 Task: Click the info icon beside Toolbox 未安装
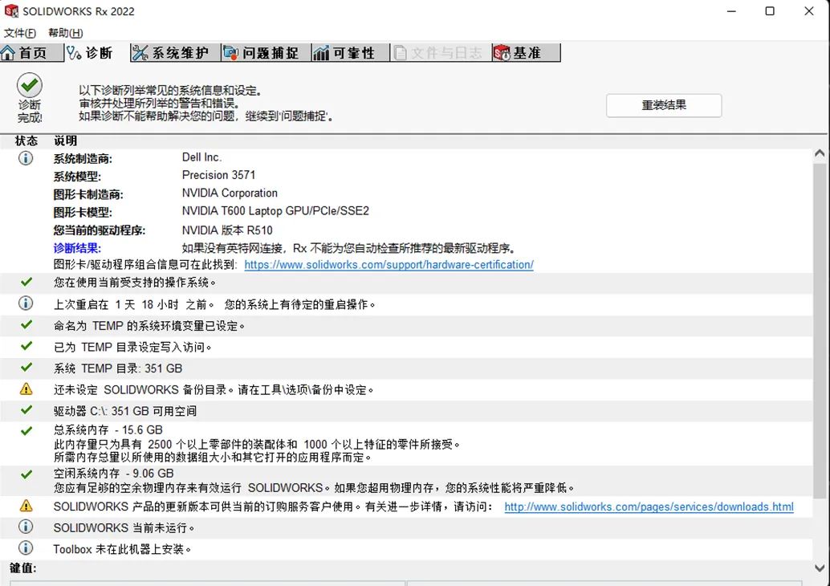point(26,548)
